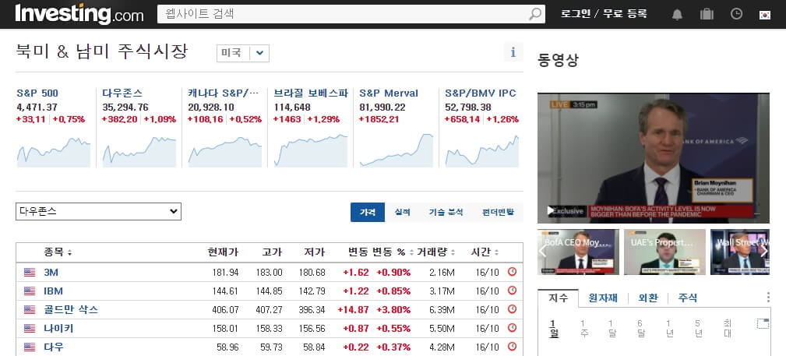Viewport: 786px width, 356px height.
Task: Open the UAE's Propert... video thumbnail
Action: (x=664, y=252)
